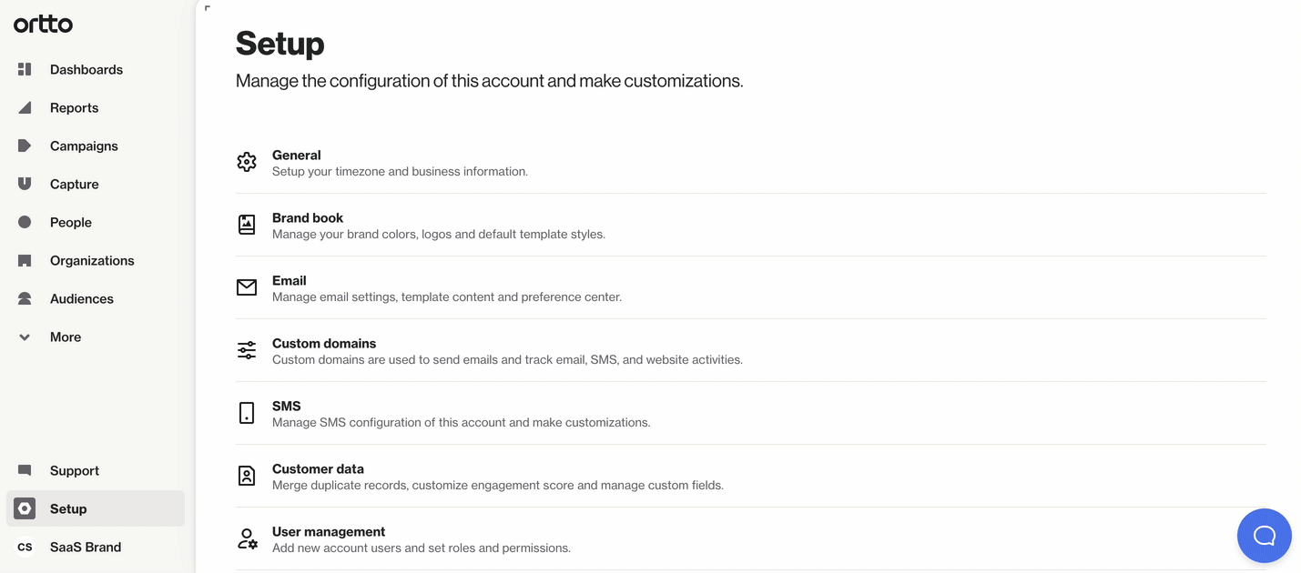Viewport: 1301px width, 573px height.
Task: Click the Brand book icon
Action: click(x=247, y=225)
